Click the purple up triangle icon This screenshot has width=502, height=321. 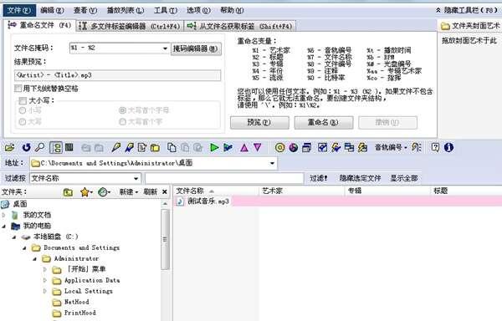pos(244,147)
